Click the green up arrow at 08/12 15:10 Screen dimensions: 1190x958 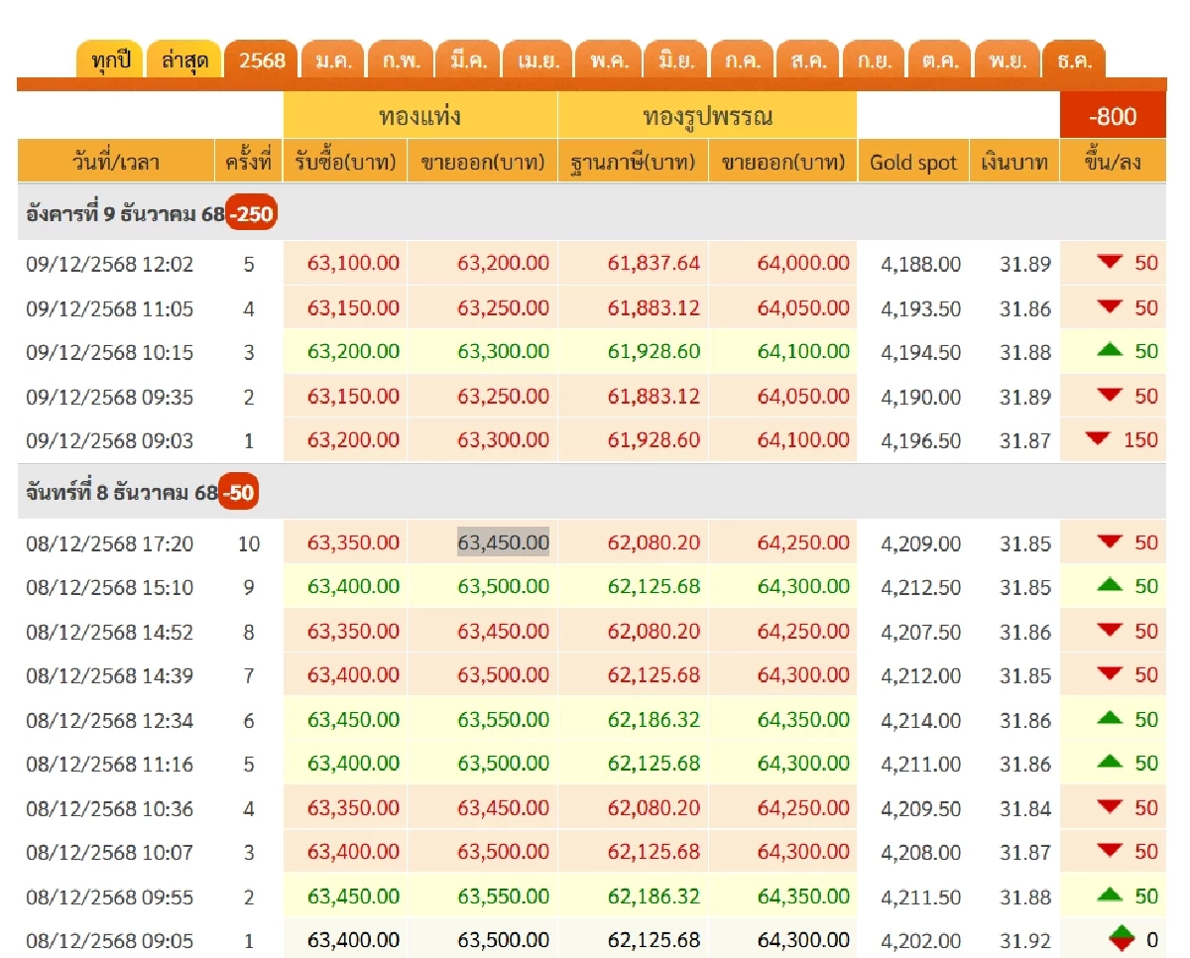point(1110,585)
